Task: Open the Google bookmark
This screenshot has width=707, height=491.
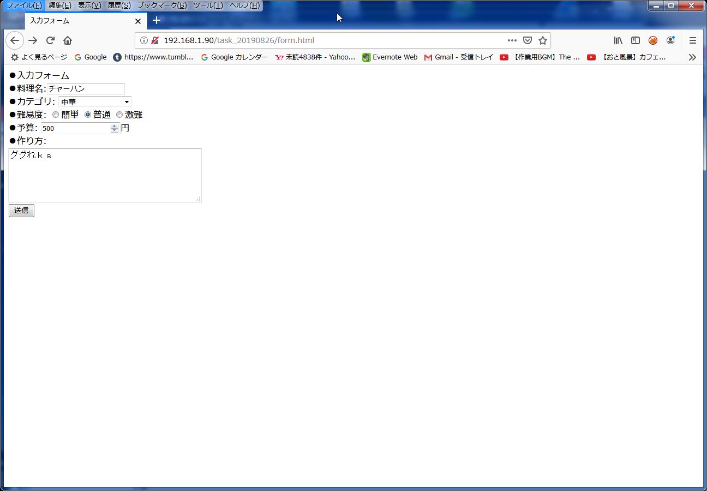Action: (91, 57)
